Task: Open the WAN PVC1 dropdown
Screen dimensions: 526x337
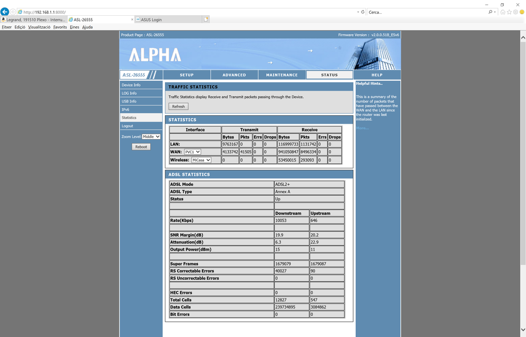Action: (x=192, y=152)
